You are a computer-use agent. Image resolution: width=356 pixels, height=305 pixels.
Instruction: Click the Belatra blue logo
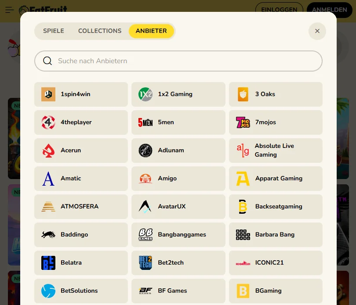(48, 263)
